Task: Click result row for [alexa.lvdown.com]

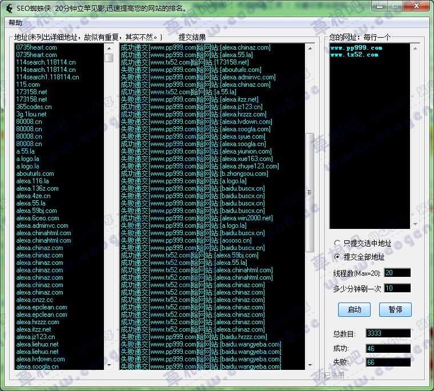Action: coord(196,122)
